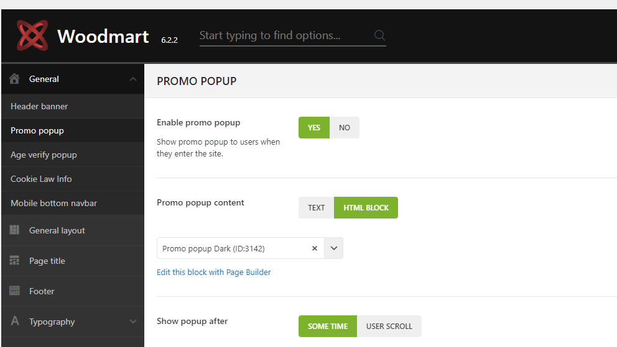Clear the selected Promo popup Dark block
Image resolution: width=617 pixels, height=347 pixels.
coord(314,248)
